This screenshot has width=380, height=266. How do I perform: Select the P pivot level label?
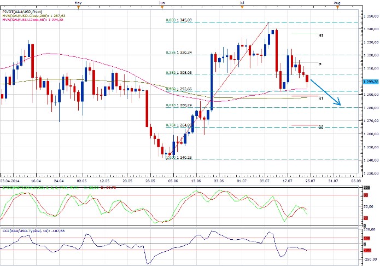319,64
